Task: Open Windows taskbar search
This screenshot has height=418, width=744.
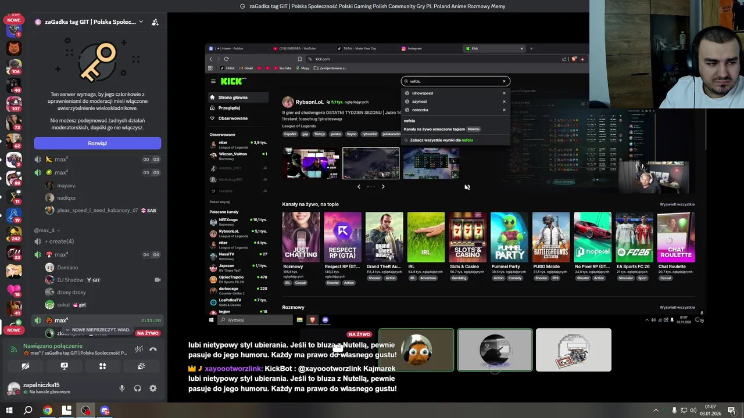Action: click(28, 410)
